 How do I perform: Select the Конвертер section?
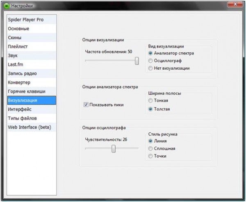pyautogui.click(x=32, y=82)
